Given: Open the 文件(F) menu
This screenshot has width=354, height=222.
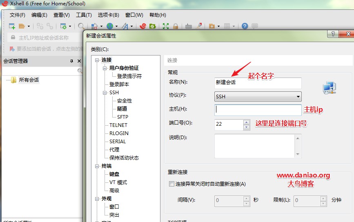Looking at the screenshot, I should click(x=17, y=15).
